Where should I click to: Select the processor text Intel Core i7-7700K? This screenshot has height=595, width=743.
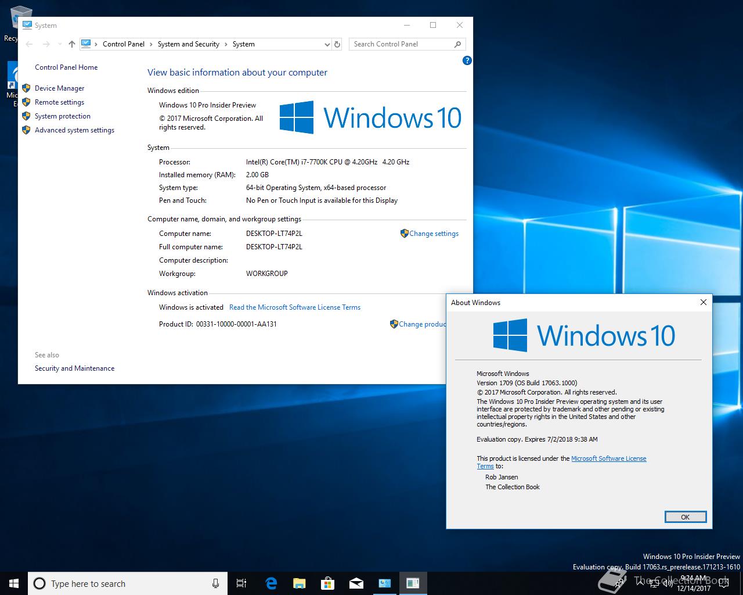click(327, 162)
